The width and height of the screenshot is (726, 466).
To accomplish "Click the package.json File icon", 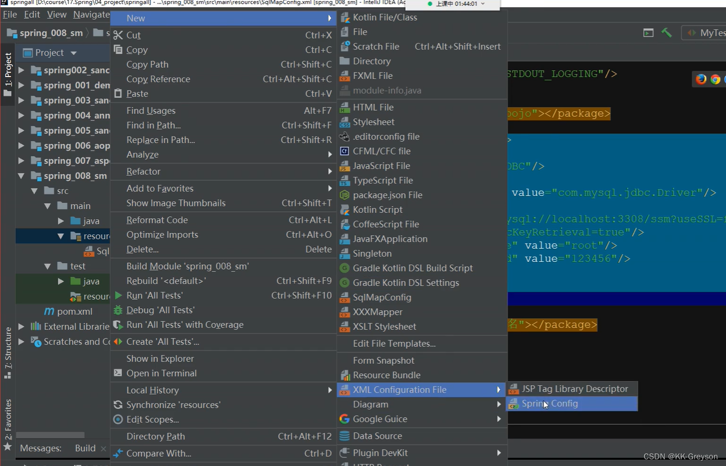I will point(345,195).
